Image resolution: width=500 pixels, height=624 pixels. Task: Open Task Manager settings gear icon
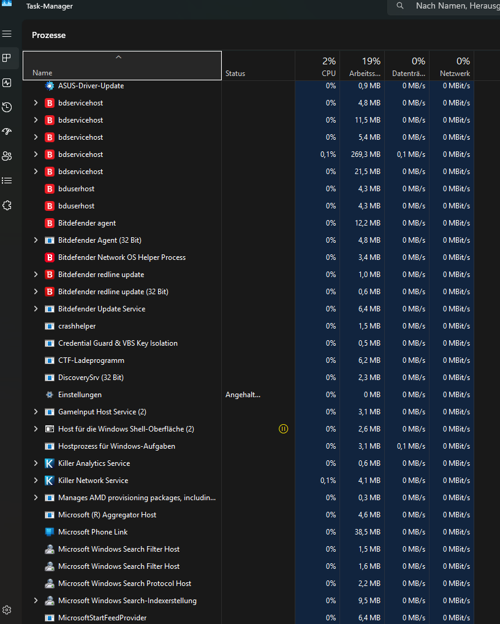pyautogui.click(x=7, y=610)
